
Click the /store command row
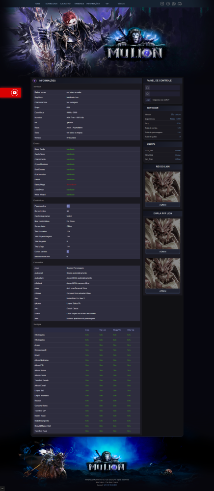tap(87, 288)
